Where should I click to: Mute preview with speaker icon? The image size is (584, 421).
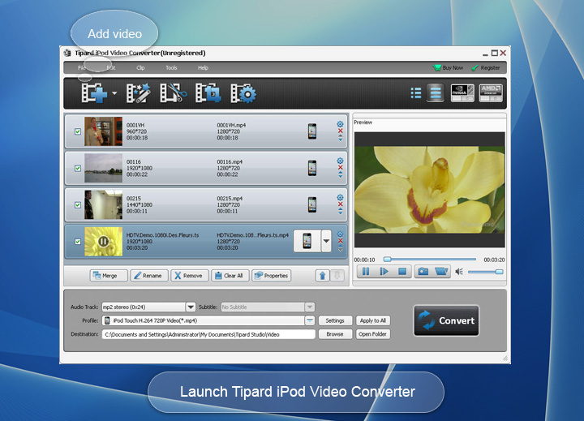pyautogui.click(x=459, y=272)
